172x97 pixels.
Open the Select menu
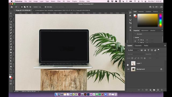[x=53, y=1]
